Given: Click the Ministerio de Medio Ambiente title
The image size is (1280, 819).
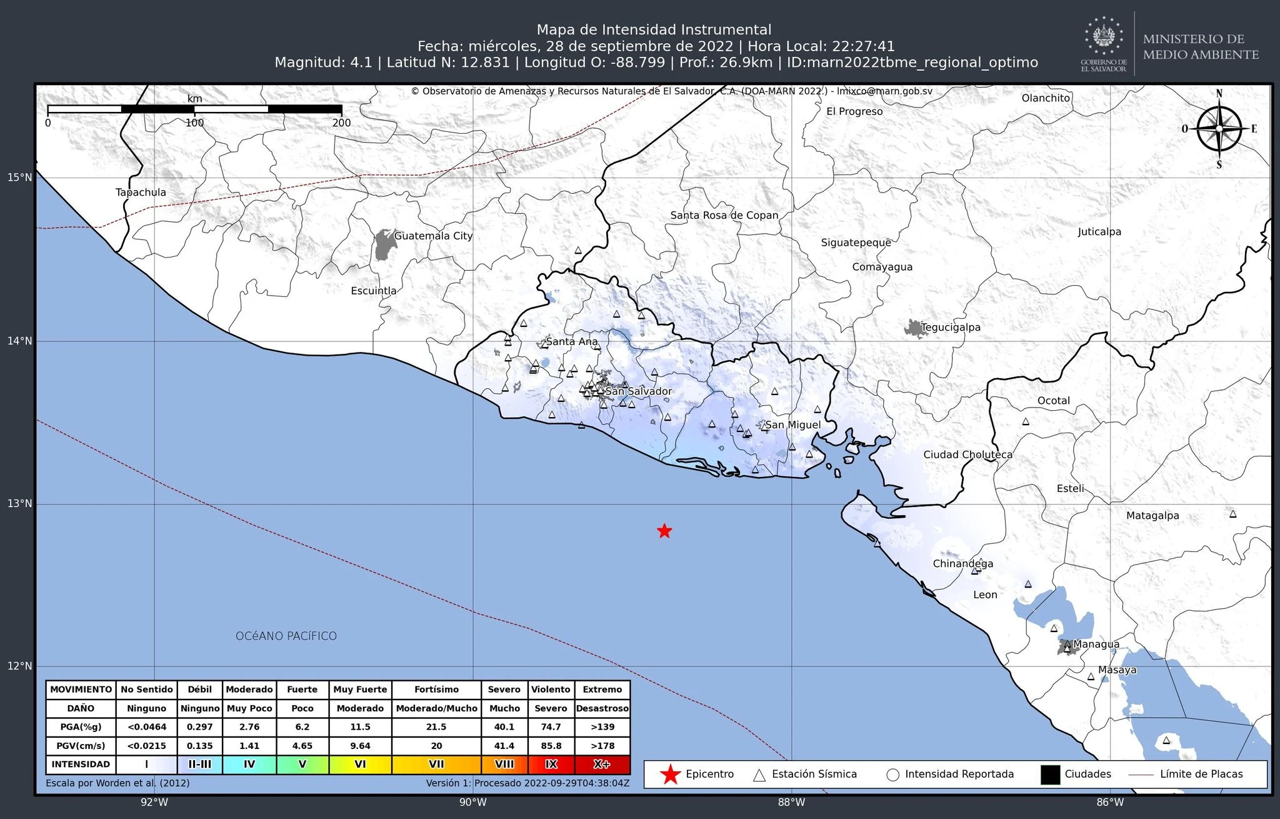Looking at the screenshot, I should click(1201, 47).
